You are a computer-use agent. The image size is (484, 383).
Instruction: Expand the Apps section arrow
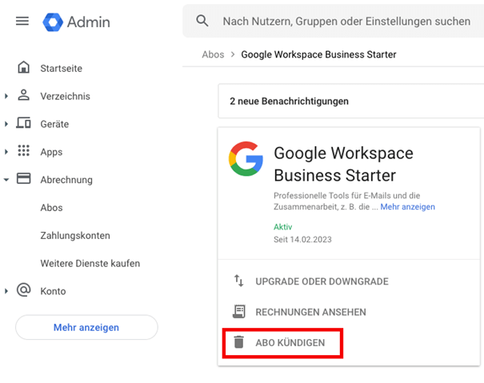(x=6, y=152)
